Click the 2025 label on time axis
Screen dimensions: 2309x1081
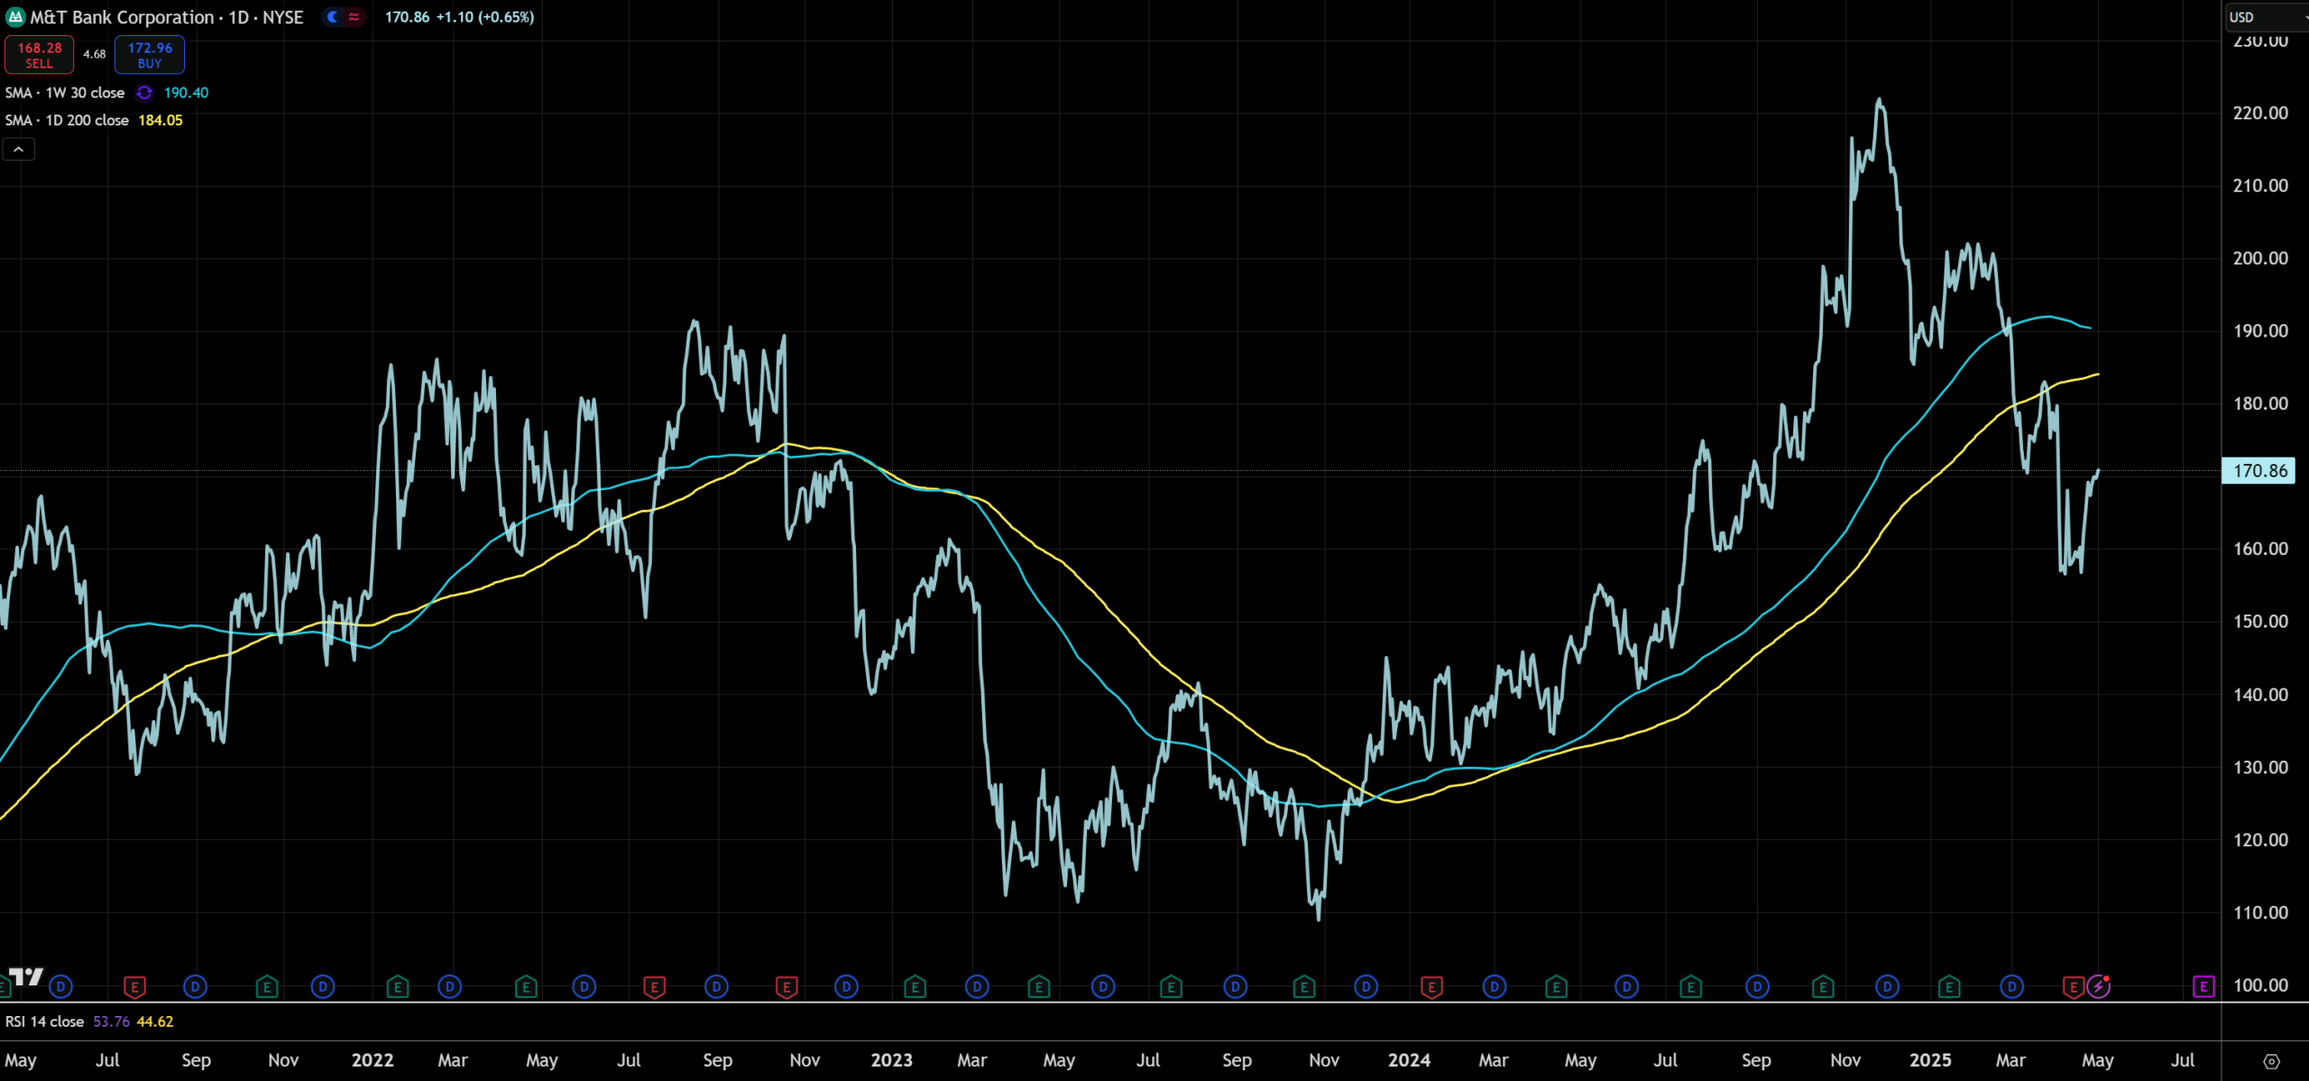point(1930,1060)
